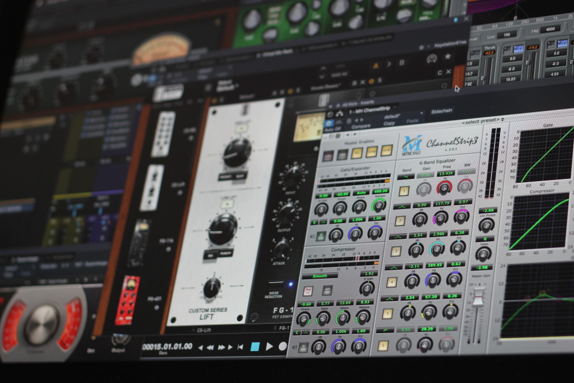Viewport: 574px width, 383px height.
Task: Open band 3 filter shape selector
Action: coord(397,237)
